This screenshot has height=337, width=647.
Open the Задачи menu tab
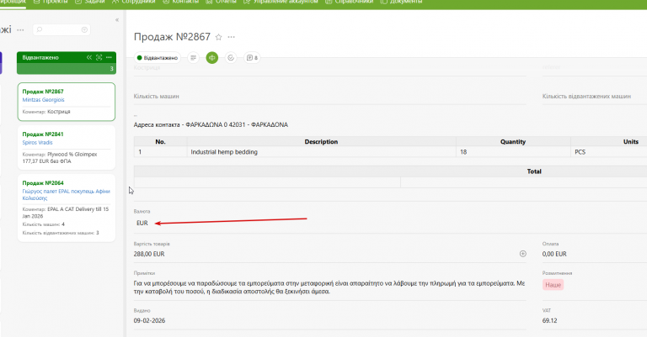click(90, 2)
